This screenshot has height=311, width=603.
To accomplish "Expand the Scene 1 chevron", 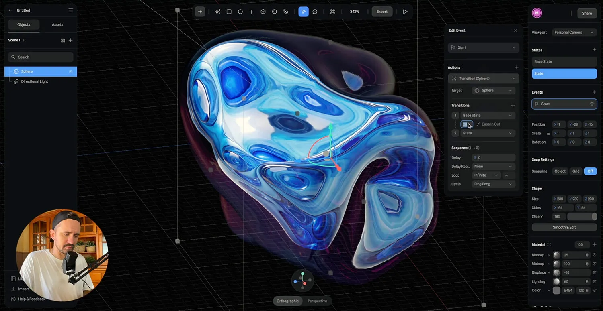I will click(24, 40).
